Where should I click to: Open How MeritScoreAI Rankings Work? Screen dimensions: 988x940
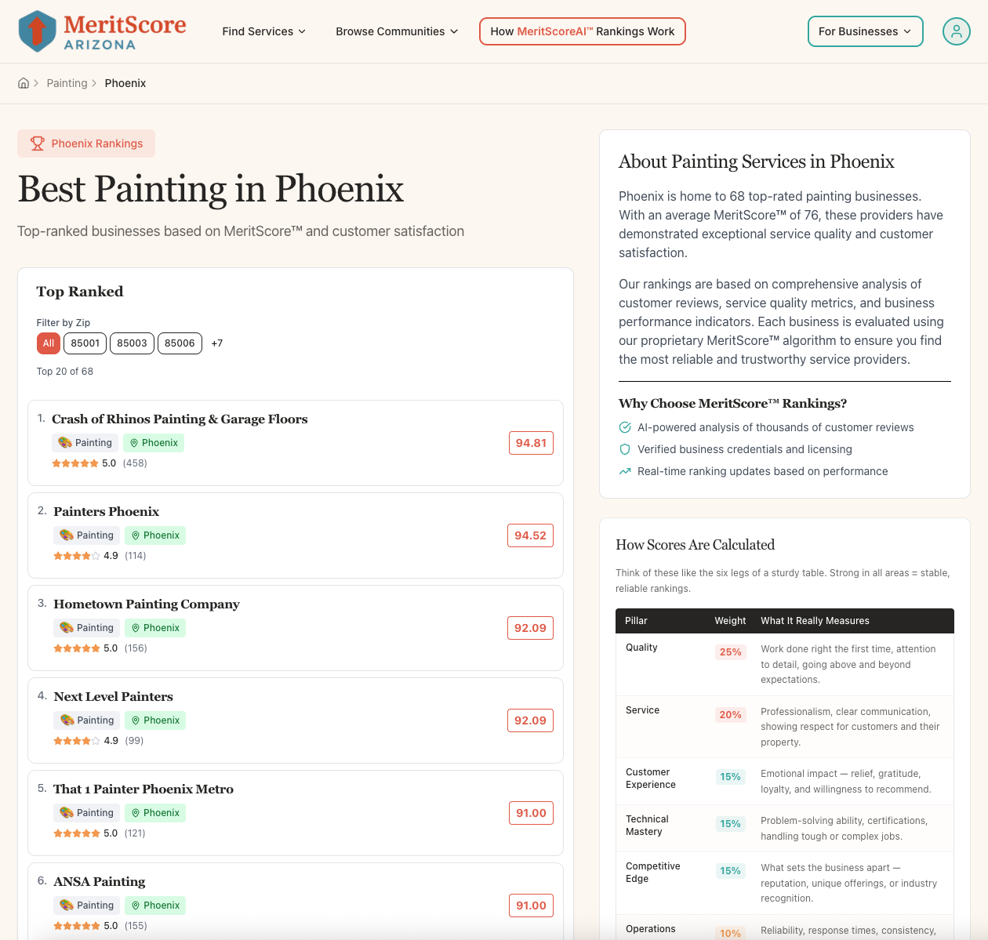[583, 31]
